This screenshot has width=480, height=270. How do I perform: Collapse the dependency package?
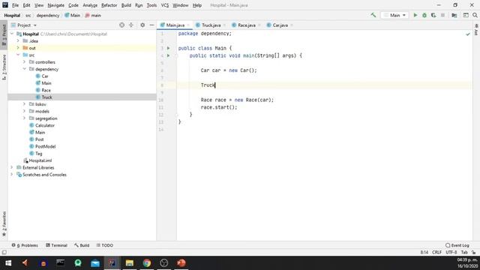coord(24,69)
